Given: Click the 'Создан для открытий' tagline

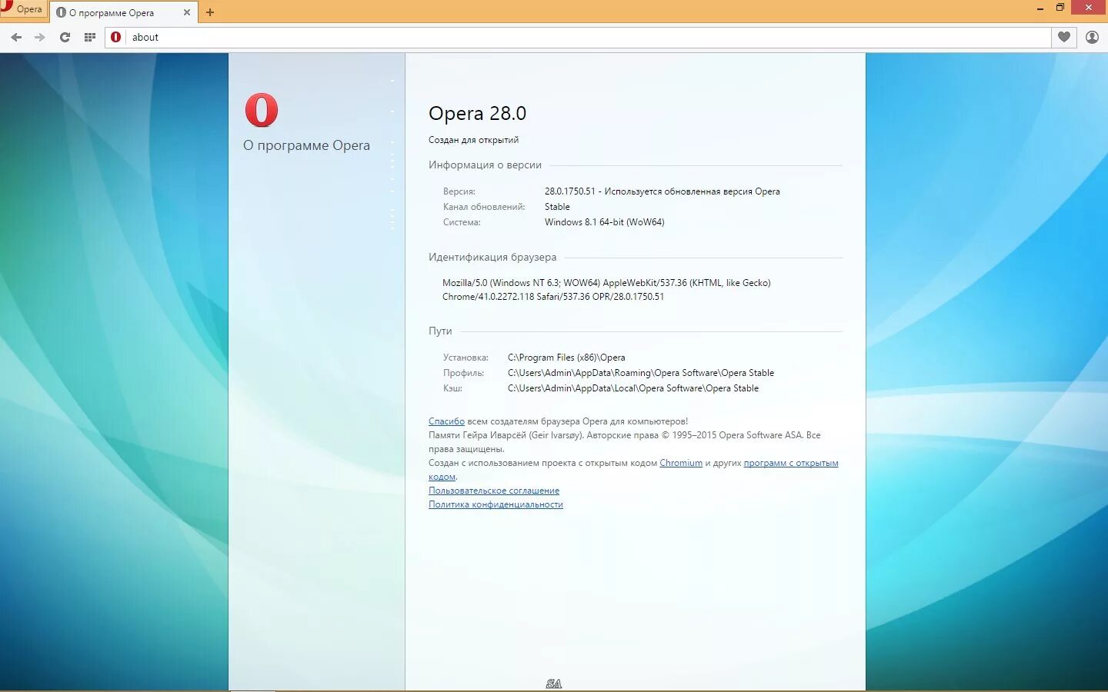Looking at the screenshot, I should pos(473,140).
